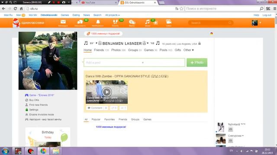
Task: Open the Games link in Mail.Ru bar
Action: (65, 15)
